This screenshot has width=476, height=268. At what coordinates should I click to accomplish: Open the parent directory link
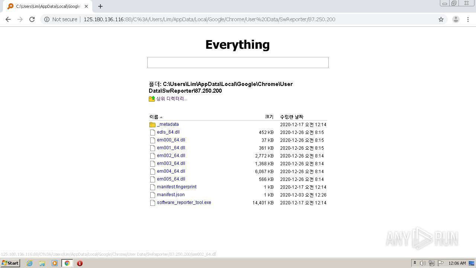tap(171, 99)
